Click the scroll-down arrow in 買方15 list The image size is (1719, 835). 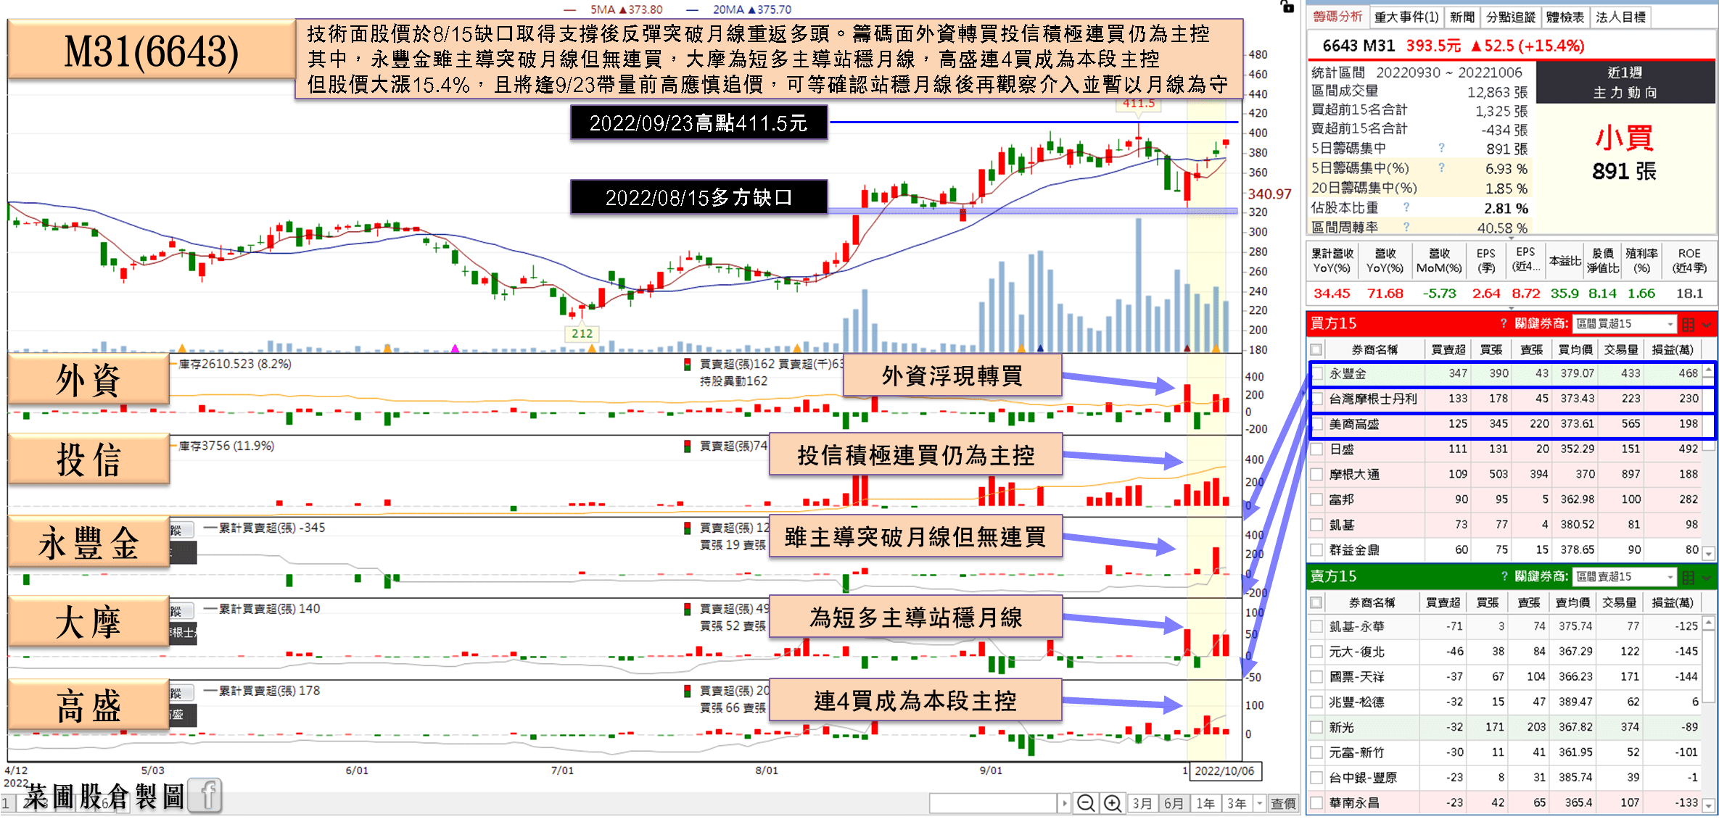pyautogui.click(x=1708, y=554)
